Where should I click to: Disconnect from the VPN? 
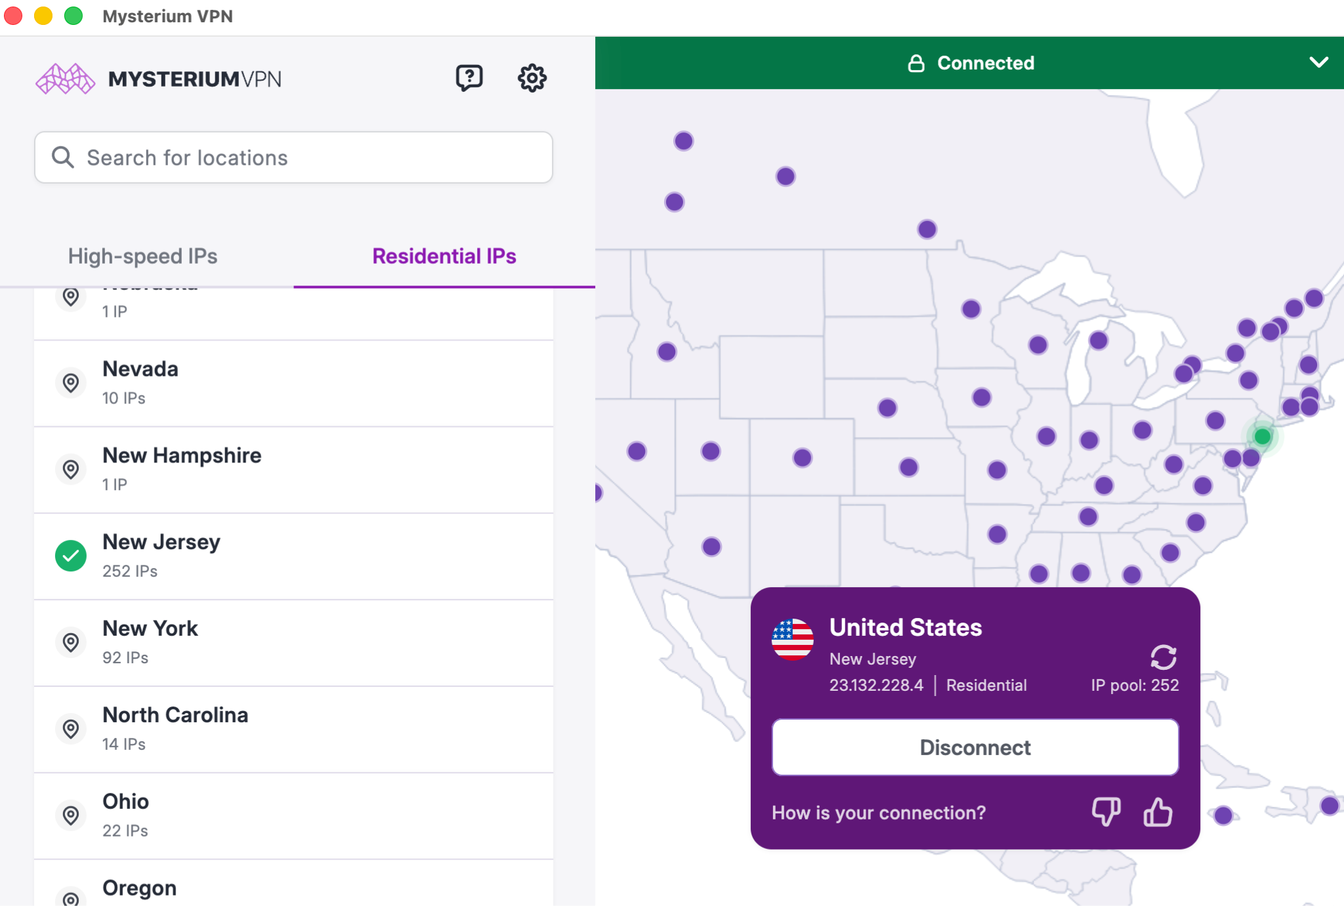tap(975, 747)
